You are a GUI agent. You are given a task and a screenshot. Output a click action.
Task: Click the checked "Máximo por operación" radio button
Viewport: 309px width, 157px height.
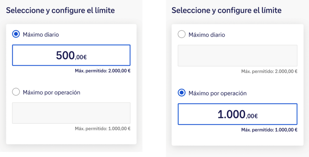181,93
